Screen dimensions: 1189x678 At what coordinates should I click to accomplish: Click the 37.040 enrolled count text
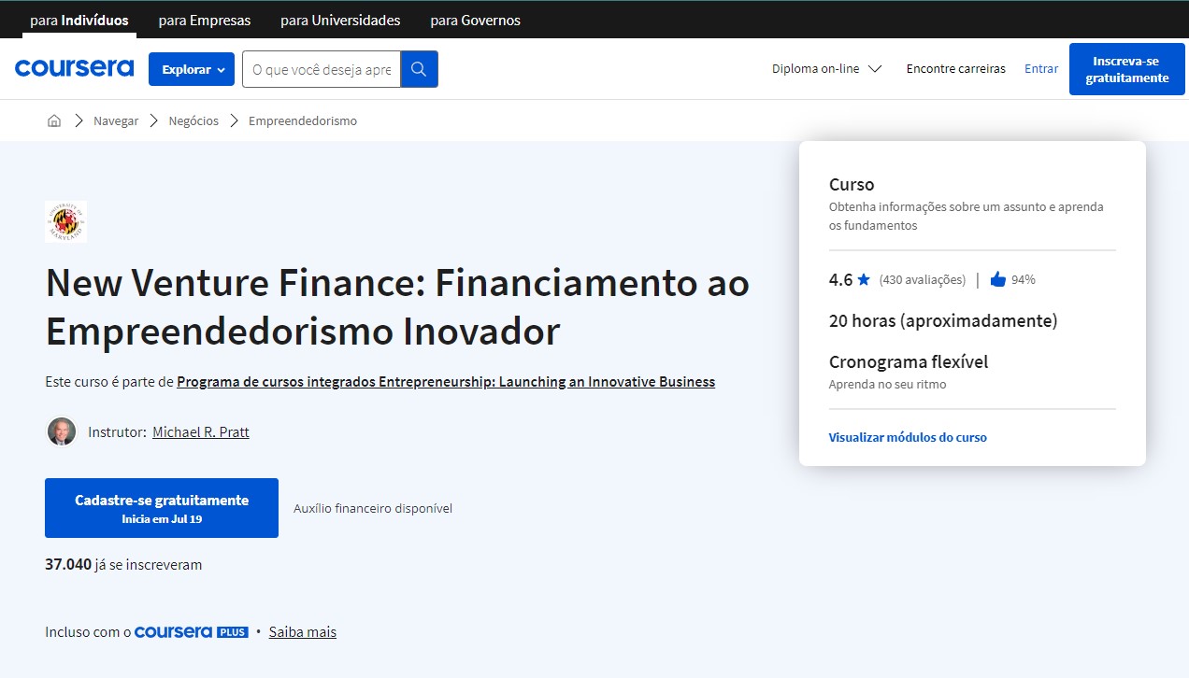coord(123,564)
